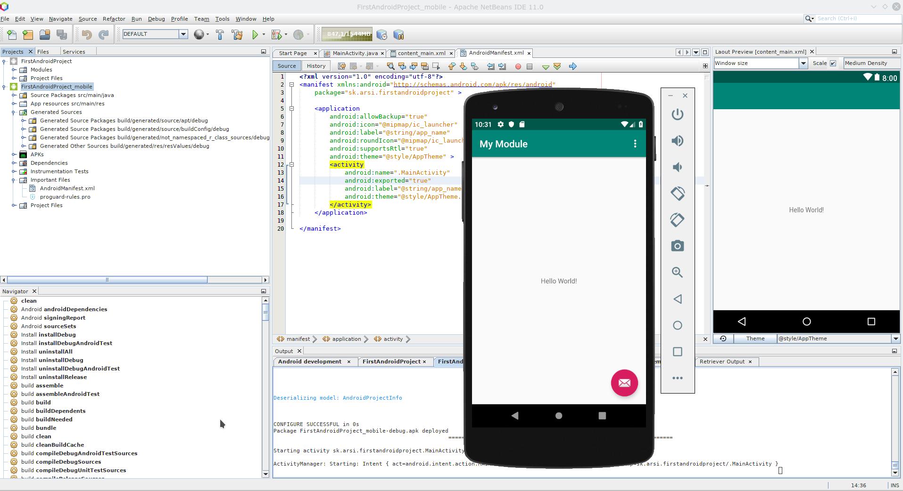
Task: Click the application breadcrumb below the editor
Action: [x=346, y=339]
